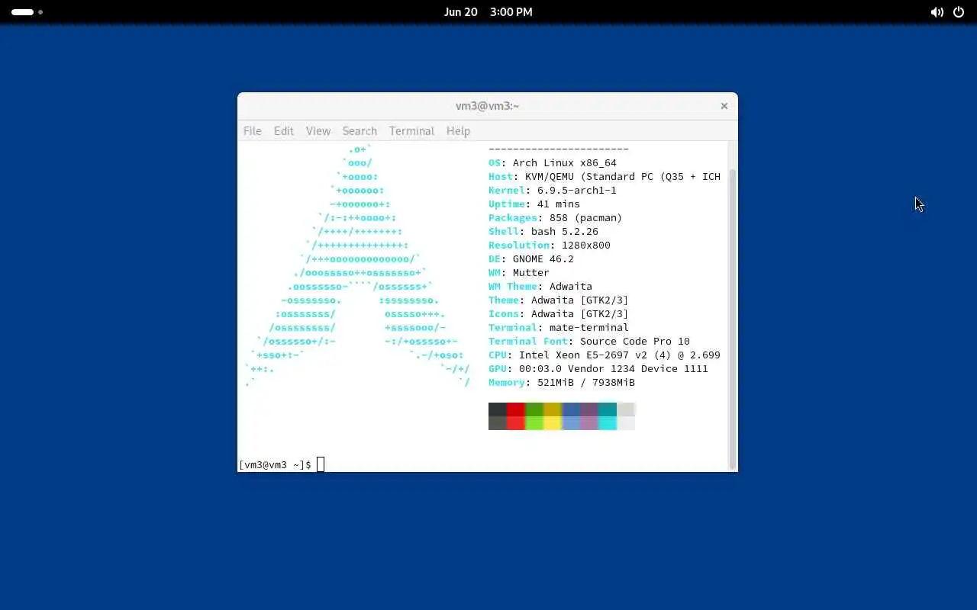Click the 'Uptime: 41 mins' line

click(534, 204)
